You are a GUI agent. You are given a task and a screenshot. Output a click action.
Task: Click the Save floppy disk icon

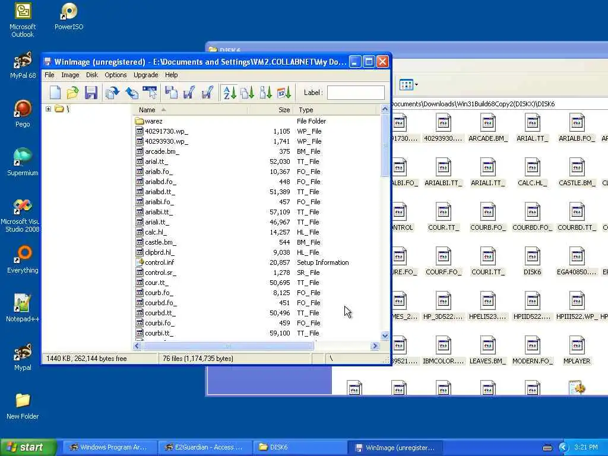91,93
